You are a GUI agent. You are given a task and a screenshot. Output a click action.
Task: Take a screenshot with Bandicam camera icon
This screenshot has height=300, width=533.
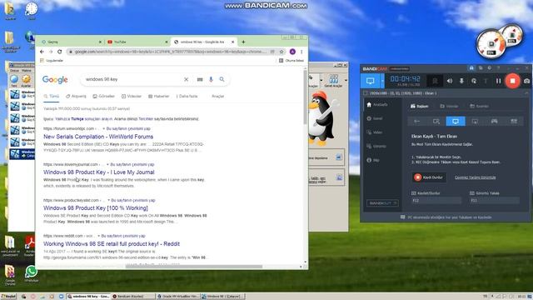pyautogui.click(x=526, y=81)
